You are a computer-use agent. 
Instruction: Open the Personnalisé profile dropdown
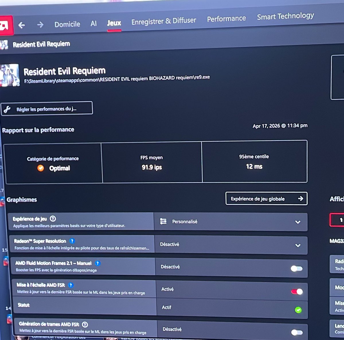pyautogui.click(x=231, y=222)
